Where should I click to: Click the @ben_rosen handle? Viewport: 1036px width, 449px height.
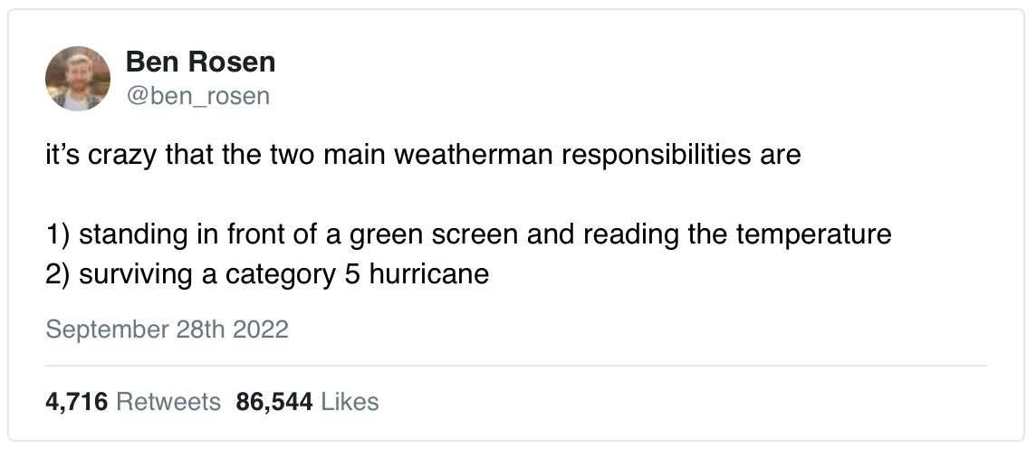click(x=197, y=95)
